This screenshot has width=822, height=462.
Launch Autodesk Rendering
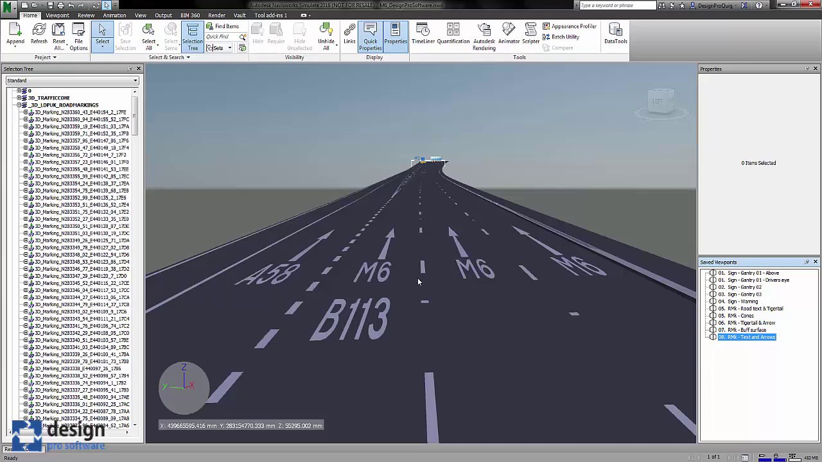click(x=484, y=36)
